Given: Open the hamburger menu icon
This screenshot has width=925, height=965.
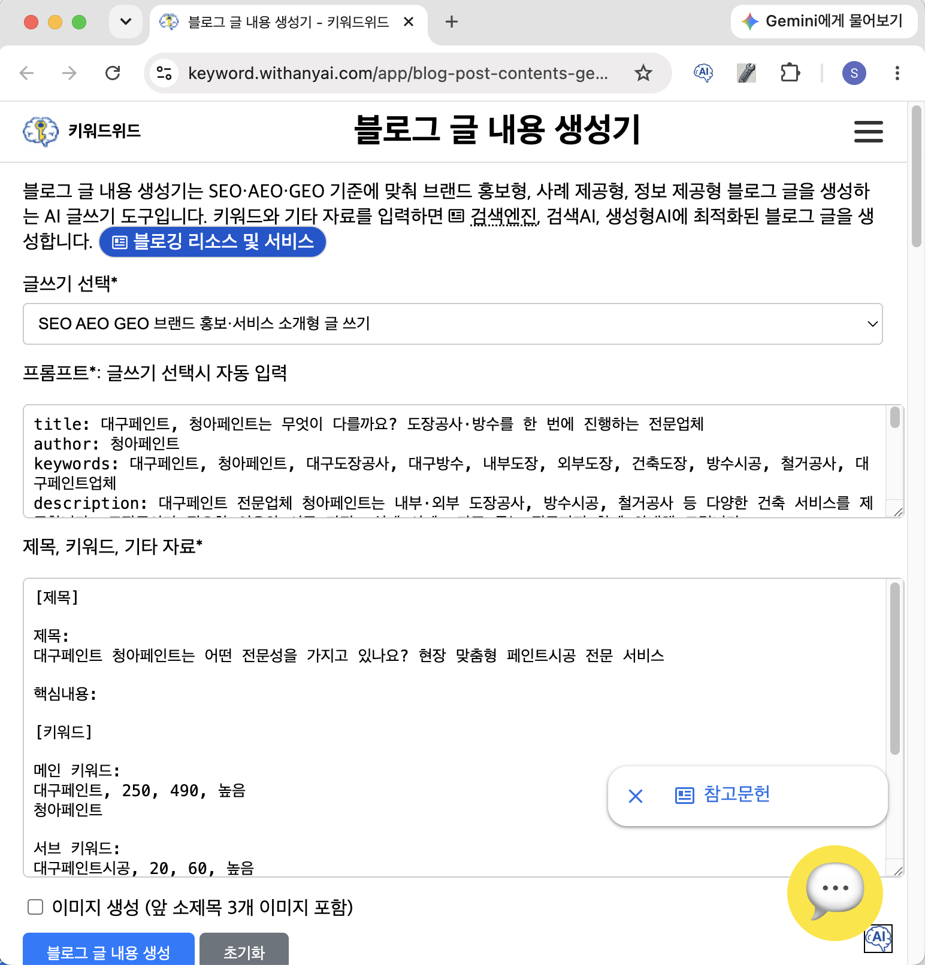Looking at the screenshot, I should pyautogui.click(x=868, y=132).
